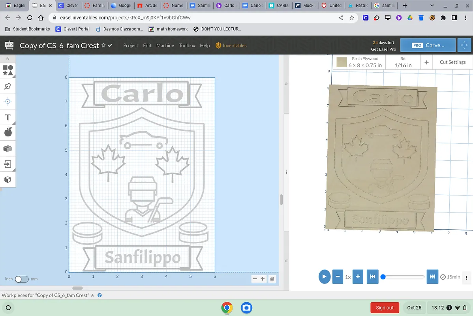The height and width of the screenshot is (316, 473).
Task: Open the Icons library apple icon
Action: coord(8,132)
